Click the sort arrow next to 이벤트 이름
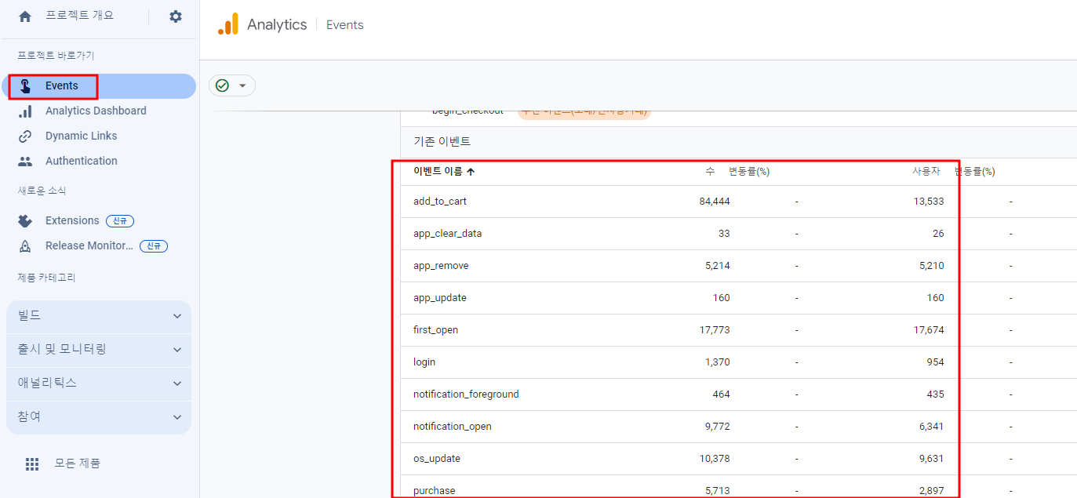1077x498 pixels. [471, 172]
